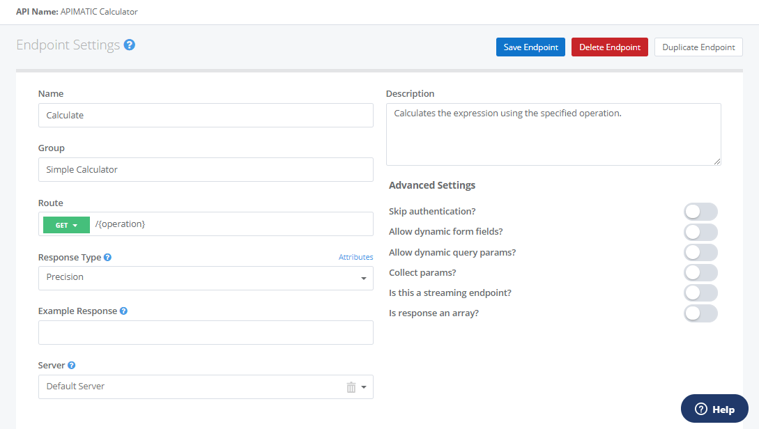Expand the Default Server dropdown

364,387
